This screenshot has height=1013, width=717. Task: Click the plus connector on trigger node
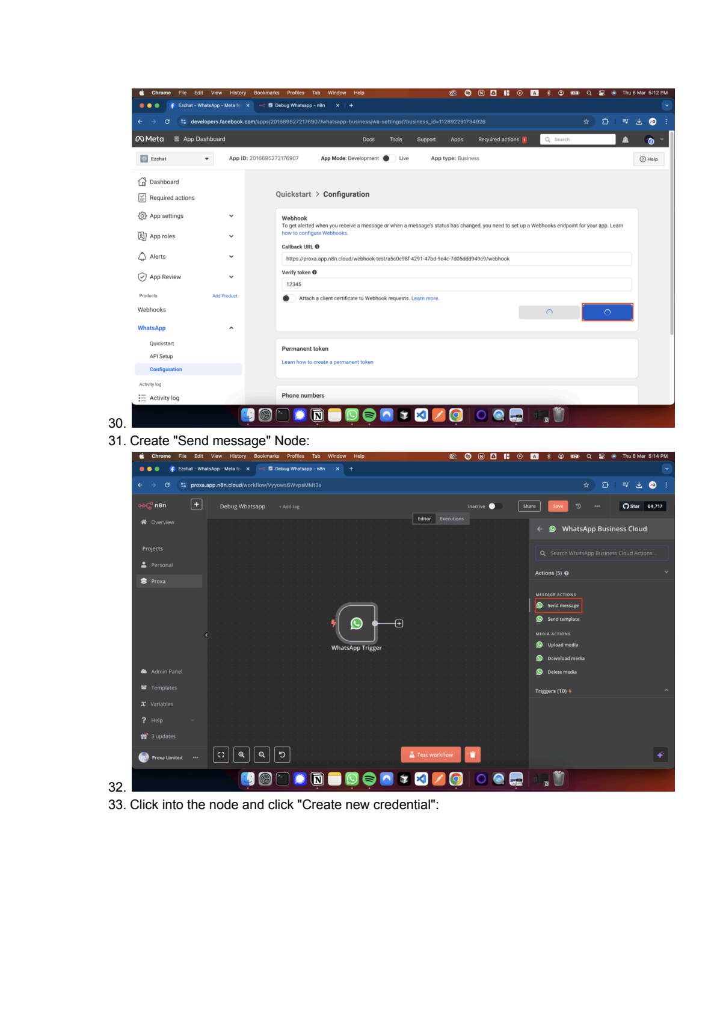(399, 623)
